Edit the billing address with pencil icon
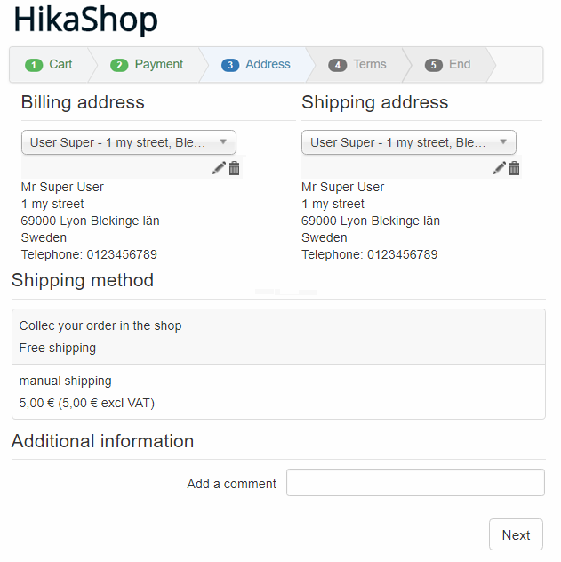This screenshot has height=562, width=561. tap(219, 168)
